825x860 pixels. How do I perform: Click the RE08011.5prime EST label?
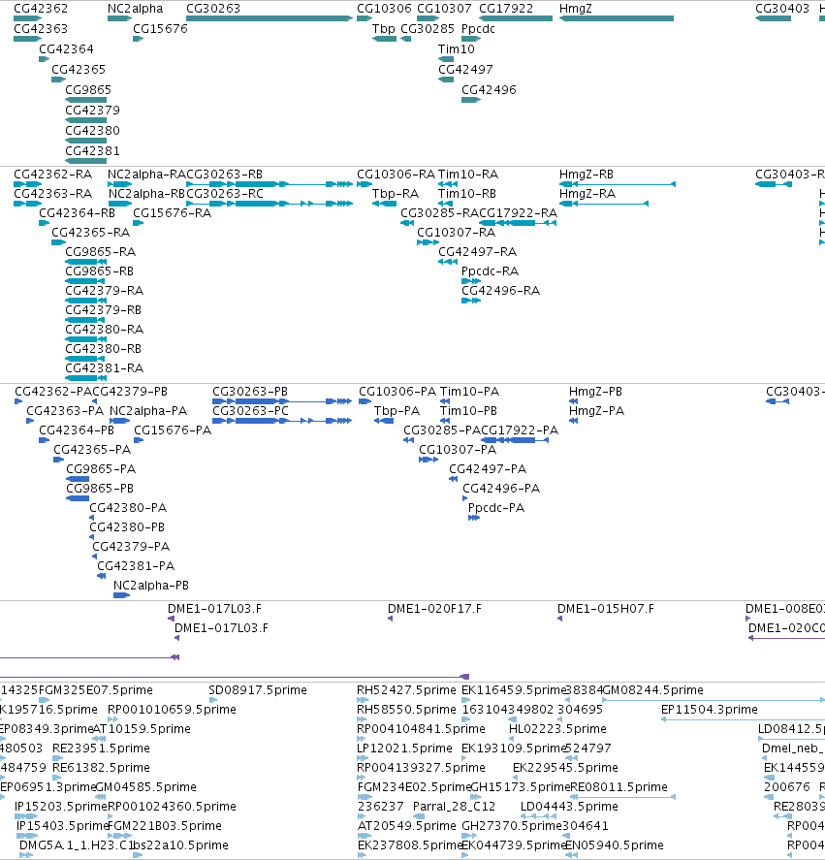(619, 787)
